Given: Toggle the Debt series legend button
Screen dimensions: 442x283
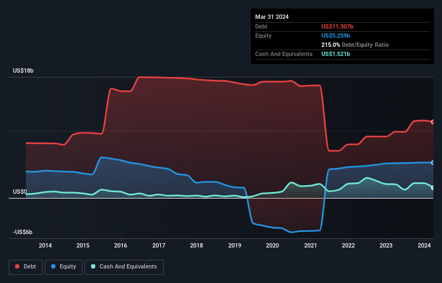Looking at the screenshot, I should tap(26, 267).
